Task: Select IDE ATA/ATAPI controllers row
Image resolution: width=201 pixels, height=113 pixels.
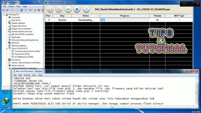Action: tap(21, 34)
